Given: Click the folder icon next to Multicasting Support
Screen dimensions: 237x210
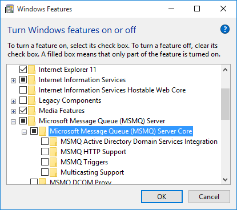Looking at the screenshot, I should click(x=54, y=172).
